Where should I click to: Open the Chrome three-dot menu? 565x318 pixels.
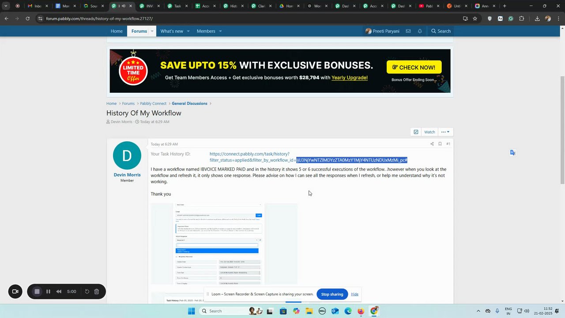tap(558, 19)
